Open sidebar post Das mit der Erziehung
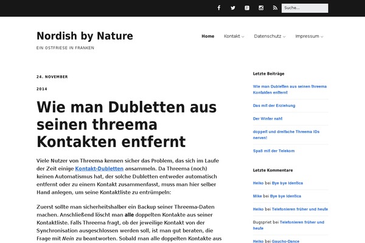This screenshot has height=243, width=365. (274, 106)
